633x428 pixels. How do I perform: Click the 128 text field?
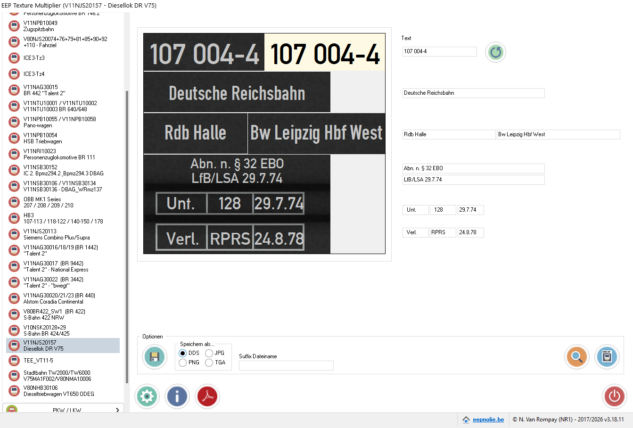point(443,210)
